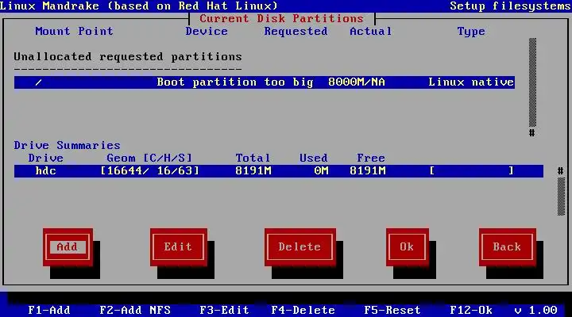Click the 8000M/NA requested size value
Screen dimensions: 572x317
pos(357,82)
